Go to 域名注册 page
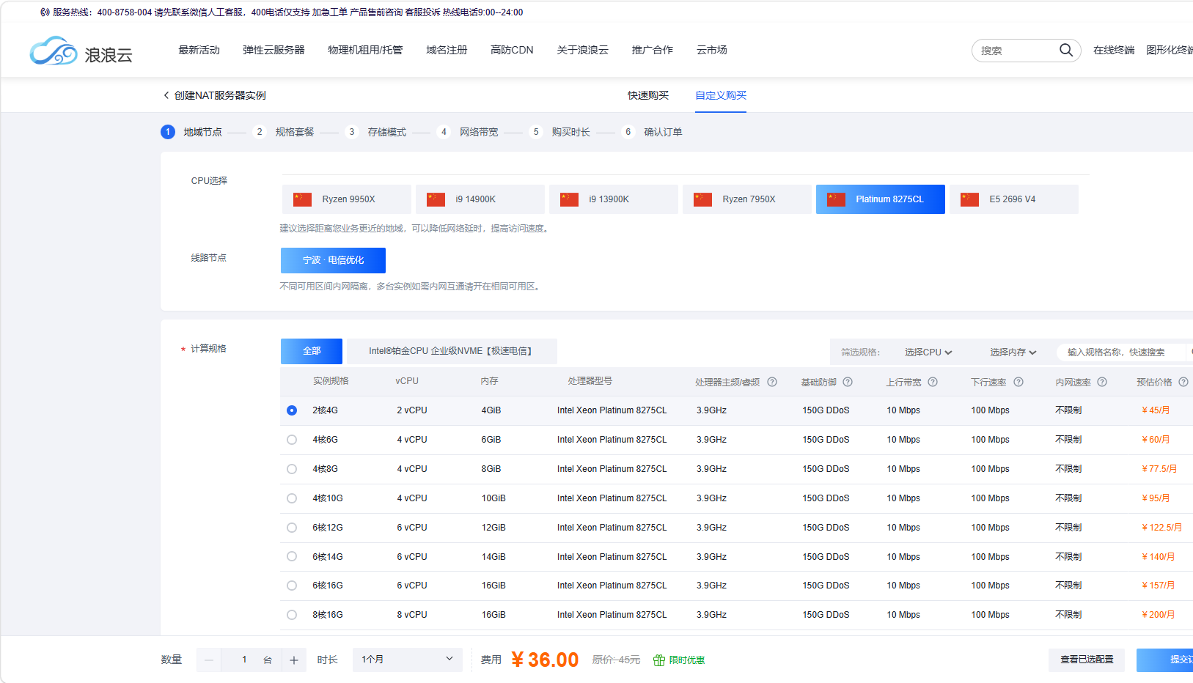The width and height of the screenshot is (1193, 683). [447, 50]
